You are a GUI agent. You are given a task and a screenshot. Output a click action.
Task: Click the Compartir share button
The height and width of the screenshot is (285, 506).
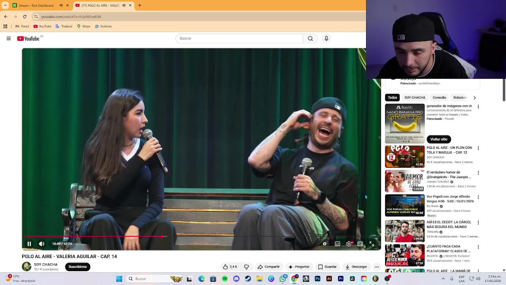268,267
